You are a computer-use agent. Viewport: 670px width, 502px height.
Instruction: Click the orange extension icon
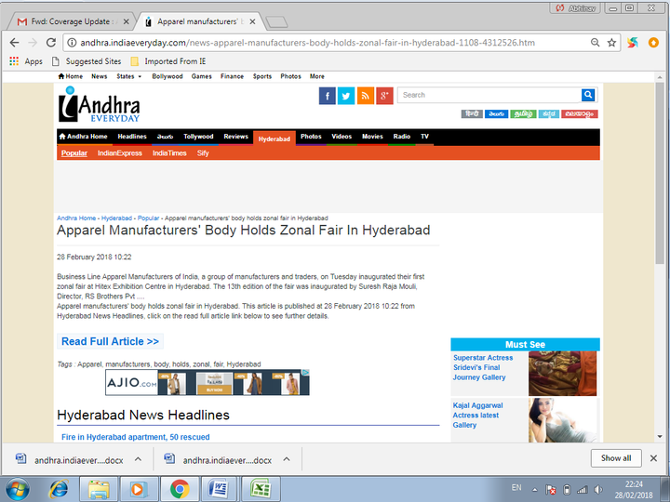click(653, 42)
